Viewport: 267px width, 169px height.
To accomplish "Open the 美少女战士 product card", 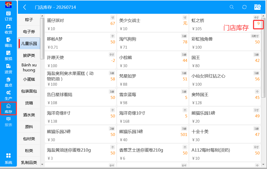I will pos(152,23).
